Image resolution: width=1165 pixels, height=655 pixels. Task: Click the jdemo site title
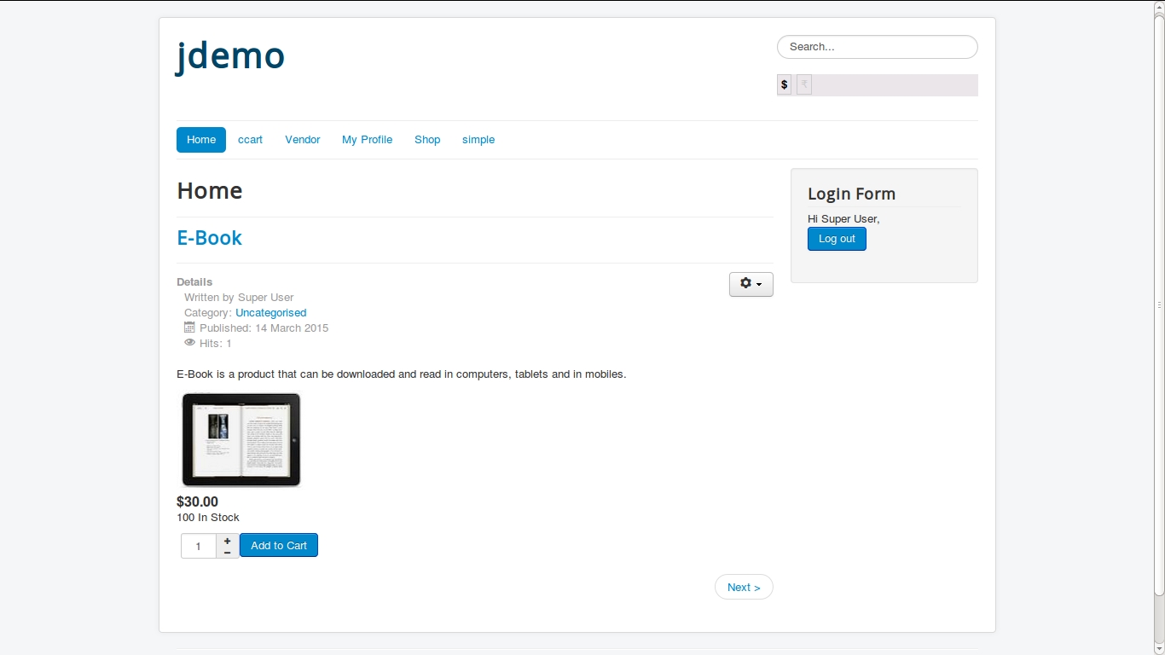tap(230, 56)
